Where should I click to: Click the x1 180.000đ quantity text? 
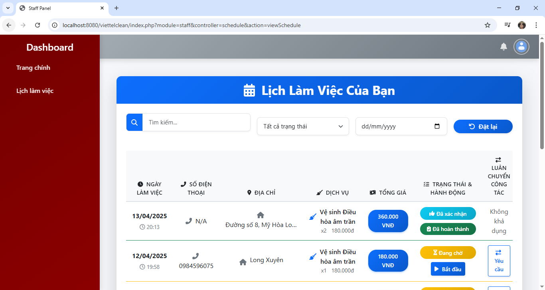click(x=338, y=270)
